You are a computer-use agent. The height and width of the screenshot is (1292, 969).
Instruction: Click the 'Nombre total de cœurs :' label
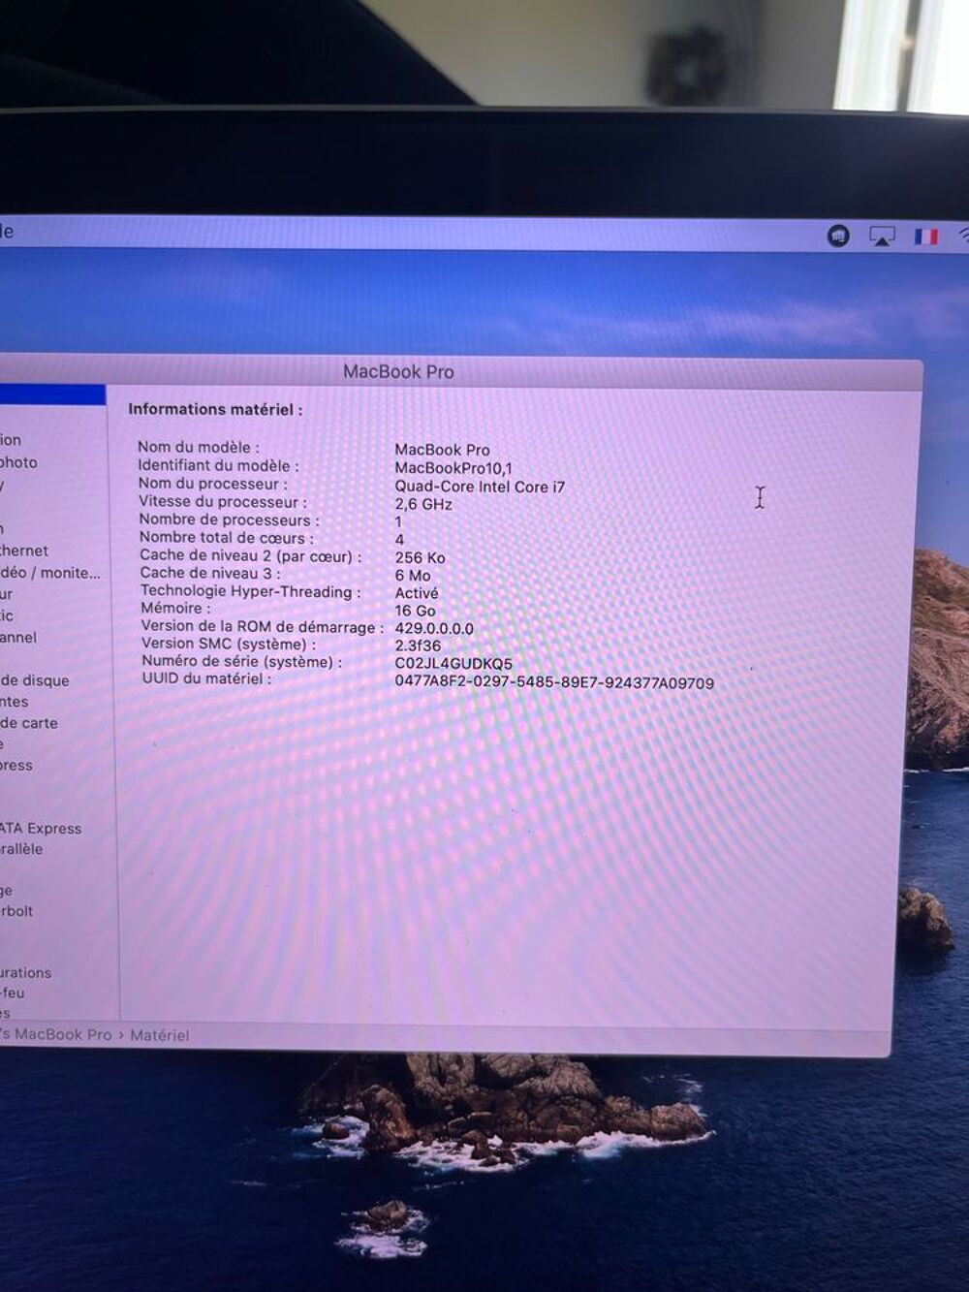(x=227, y=538)
